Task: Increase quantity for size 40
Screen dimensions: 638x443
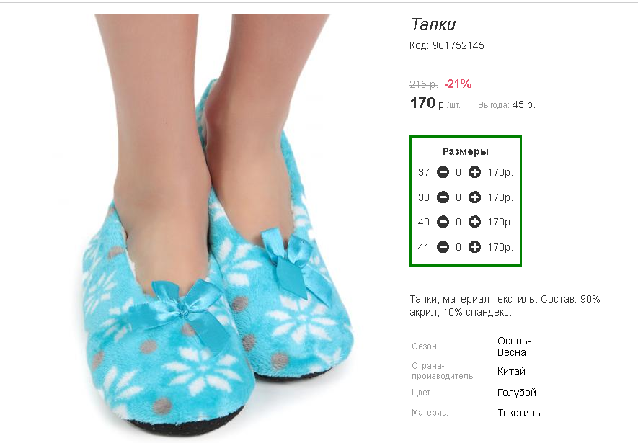Action: point(474,222)
